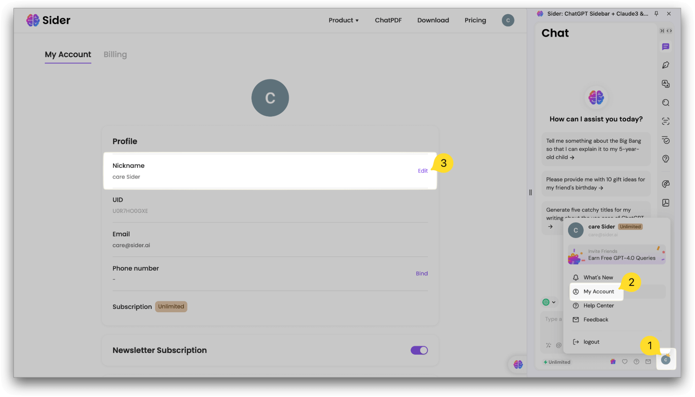
Task: Click the Big Bang prompt suggestion
Action: (x=596, y=149)
